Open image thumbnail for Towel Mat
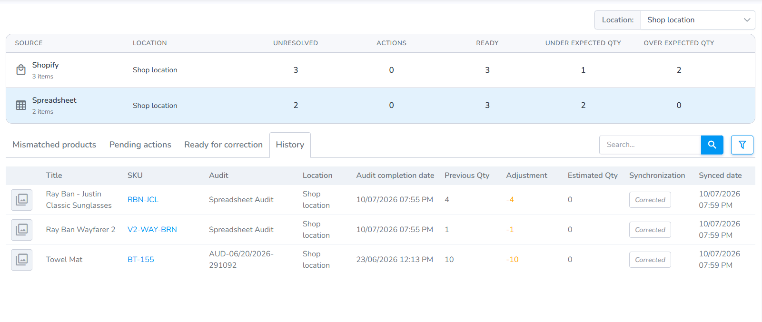The image size is (762, 322). (x=22, y=260)
